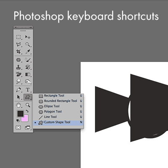
Task: Select the History Brush tool
Action: [28, 67]
